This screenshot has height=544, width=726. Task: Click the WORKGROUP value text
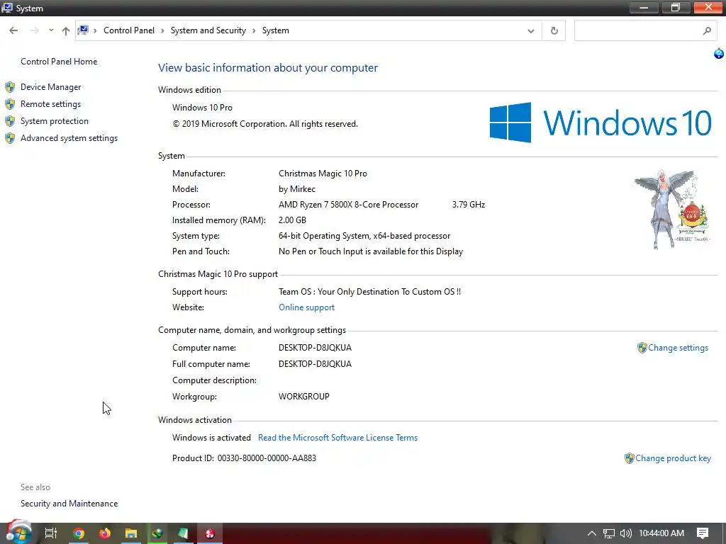(x=303, y=397)
